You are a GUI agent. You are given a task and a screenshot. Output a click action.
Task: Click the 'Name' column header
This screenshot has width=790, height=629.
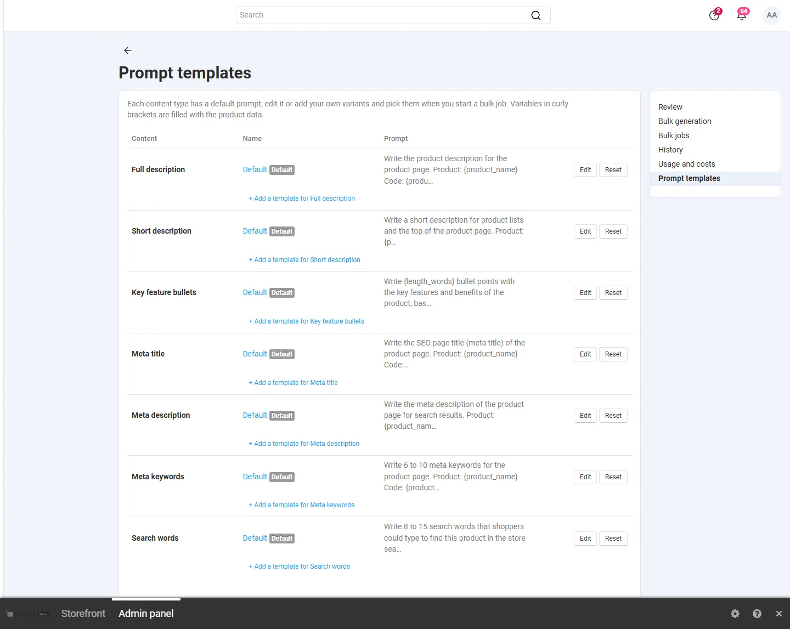tap(252, 139)
